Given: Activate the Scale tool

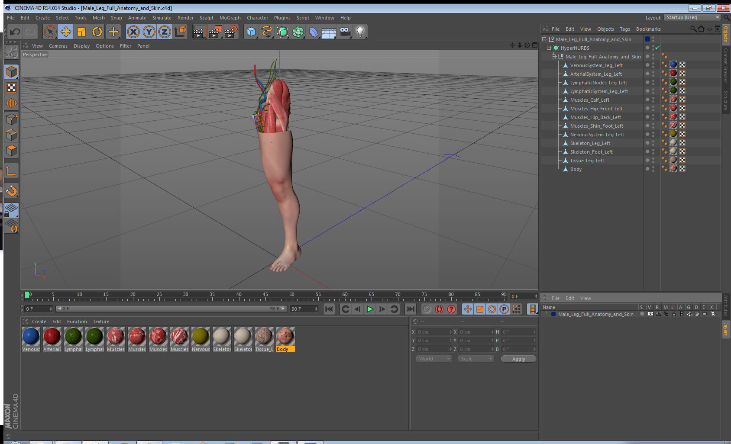Looking at the screenshot, I should pos(81,32).
